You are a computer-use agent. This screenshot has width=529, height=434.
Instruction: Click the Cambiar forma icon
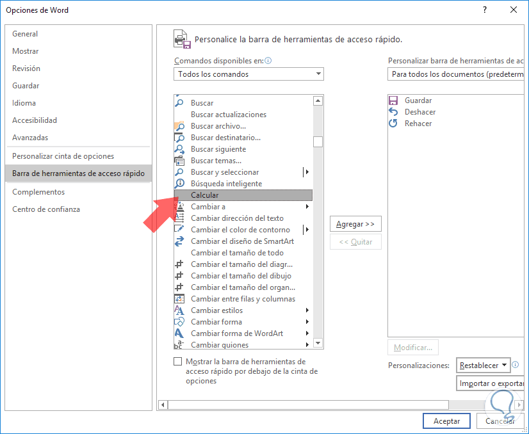[179, 322]
